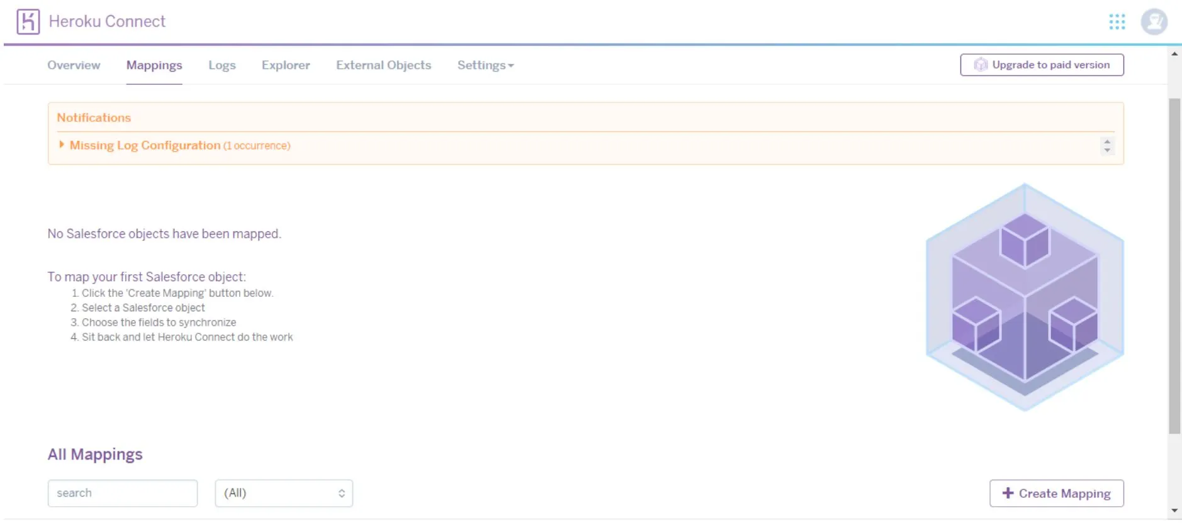Viewport: 1182px width, 525px height.
Task: Select the Mappings tab
Action: [154, 65]
